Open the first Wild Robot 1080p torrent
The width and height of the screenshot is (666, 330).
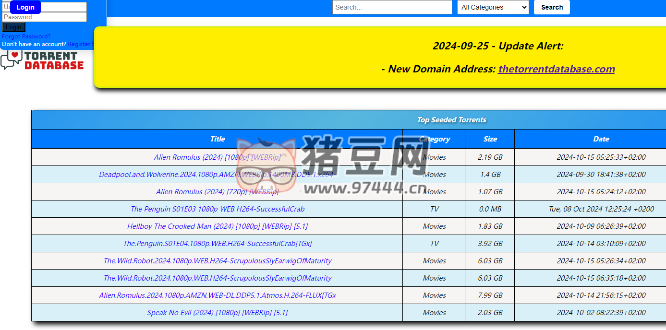click(216, 260)
